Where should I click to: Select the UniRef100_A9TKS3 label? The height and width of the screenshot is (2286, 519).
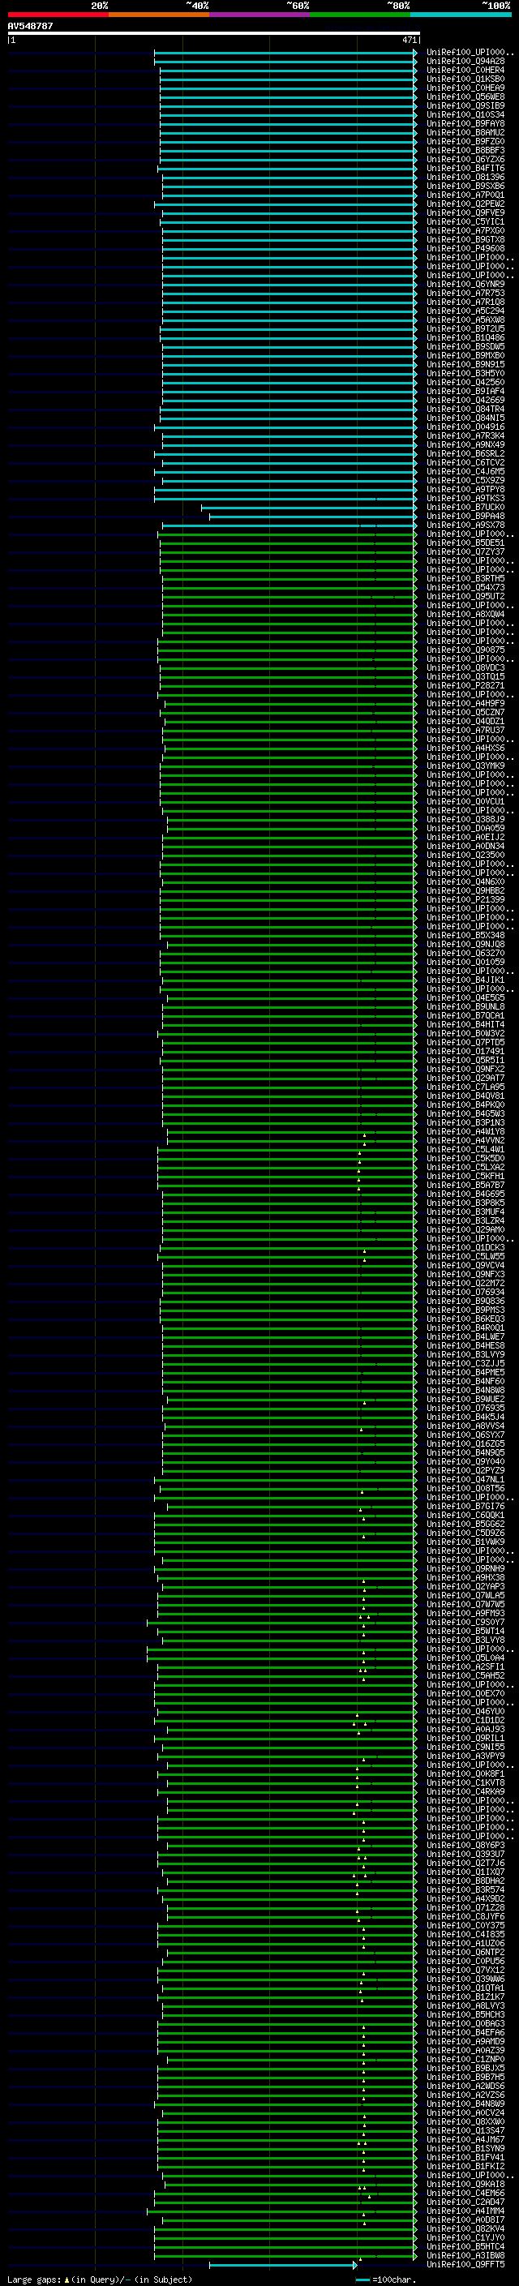pyautogui.click(x=465, y=498)
